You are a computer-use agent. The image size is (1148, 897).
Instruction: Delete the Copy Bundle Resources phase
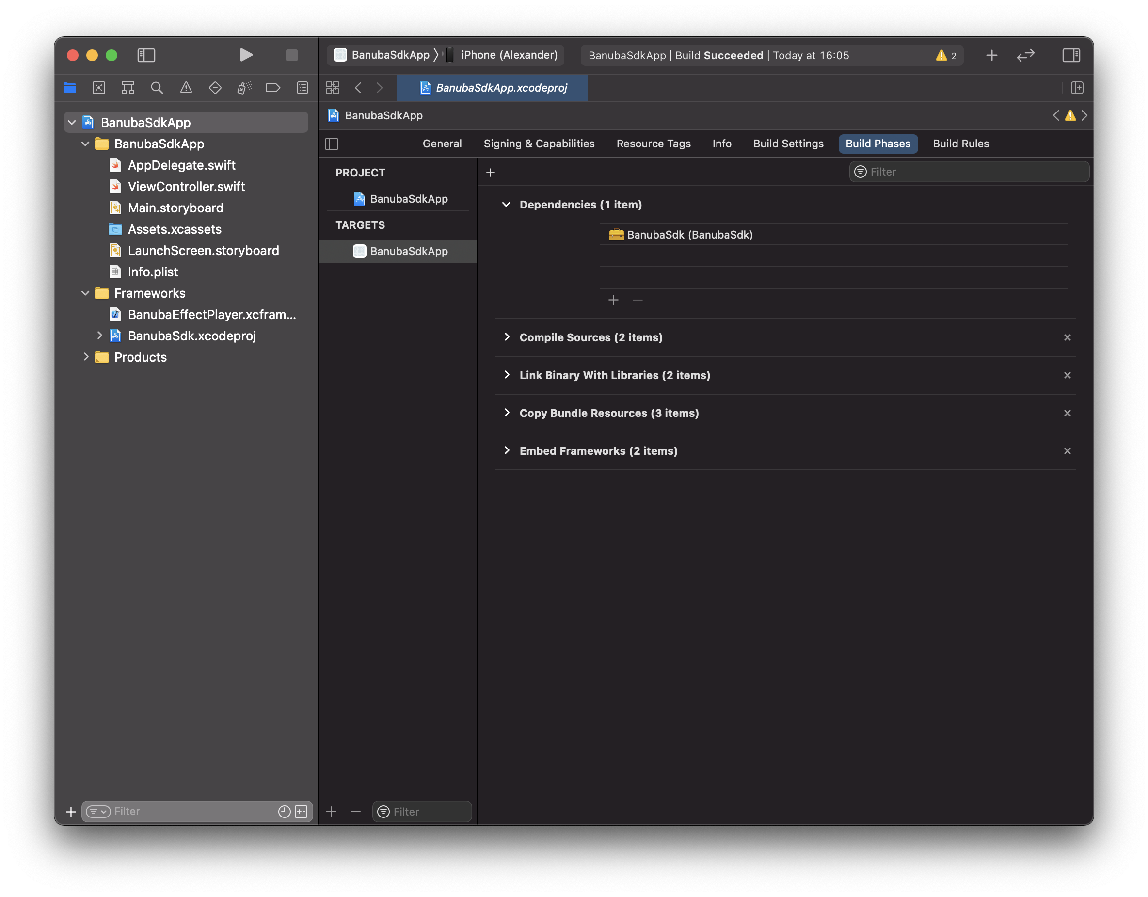click(x=1067, y=413)
